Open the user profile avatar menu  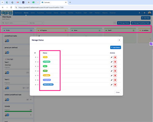coord(150,13)
